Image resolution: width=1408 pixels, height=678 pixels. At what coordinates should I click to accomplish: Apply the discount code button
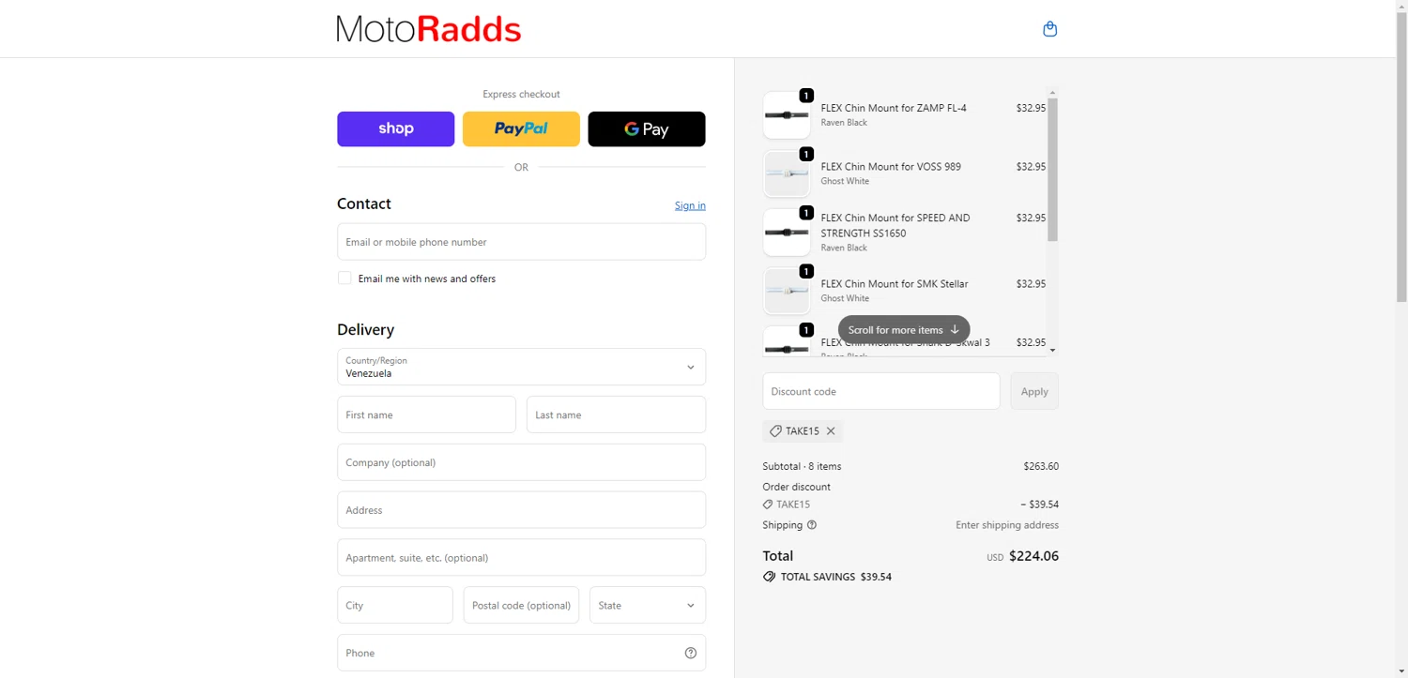1034,391
